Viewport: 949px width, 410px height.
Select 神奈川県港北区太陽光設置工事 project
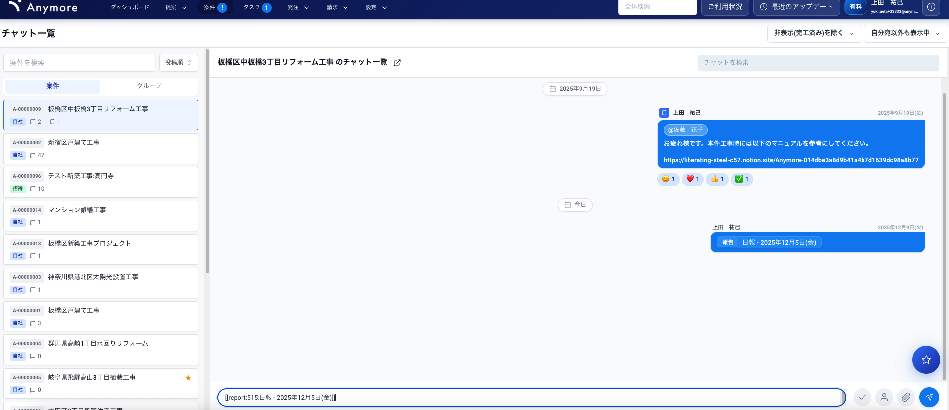pyautogui.click(x=101, y=283)
